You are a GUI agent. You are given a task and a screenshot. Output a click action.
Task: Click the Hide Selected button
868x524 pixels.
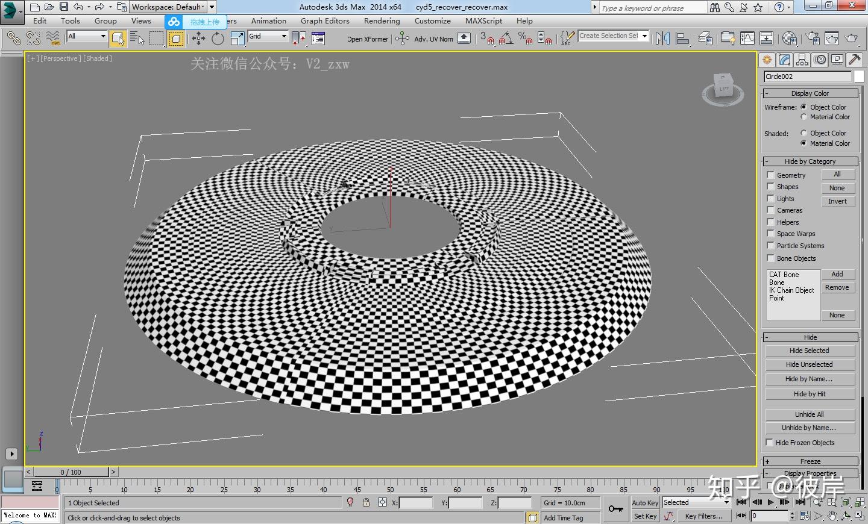pos(810,351)
